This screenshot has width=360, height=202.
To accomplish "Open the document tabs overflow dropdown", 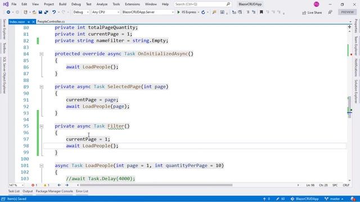I will (x=350, y=22).
